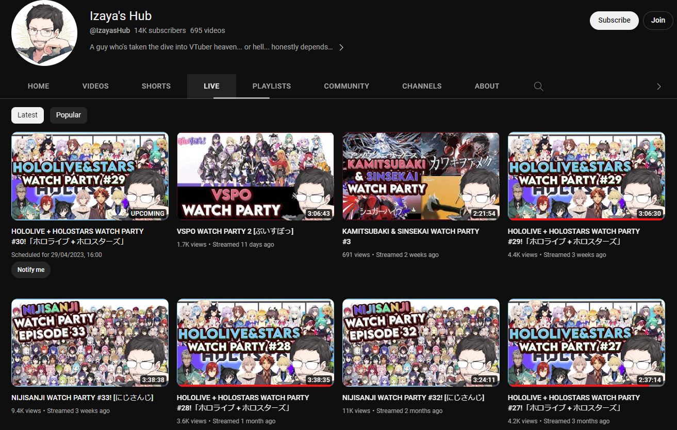Viewport: 677px width, 430px height.
Task: Expand the channel description with the chevron
Action: coord(341,47)
